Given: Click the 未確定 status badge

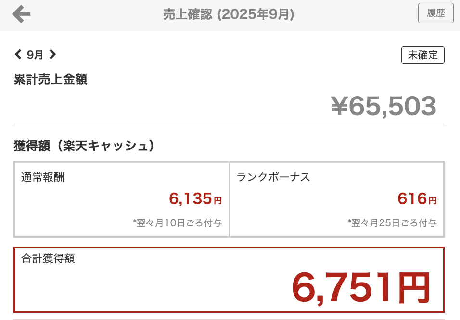Looking at the screenshot, I should 422,55.
